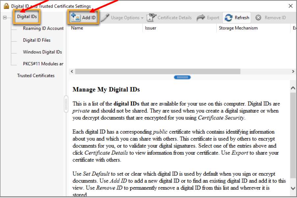Click the Remove ID circled-x icon
The image size is (297, 198).
pyautogui.click(x=258, y=18)
